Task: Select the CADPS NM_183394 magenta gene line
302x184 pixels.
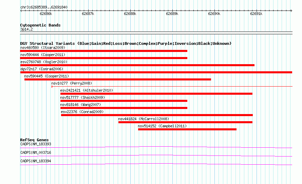Action: [156, 164]
